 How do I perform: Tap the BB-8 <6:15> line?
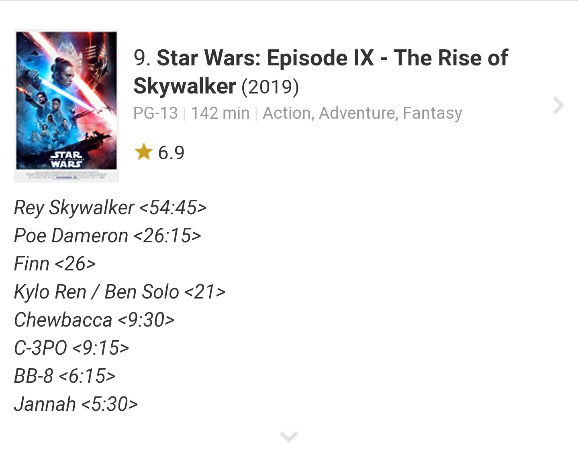(65, 376)
